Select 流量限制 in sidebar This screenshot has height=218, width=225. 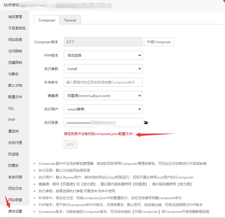[15, 63]
